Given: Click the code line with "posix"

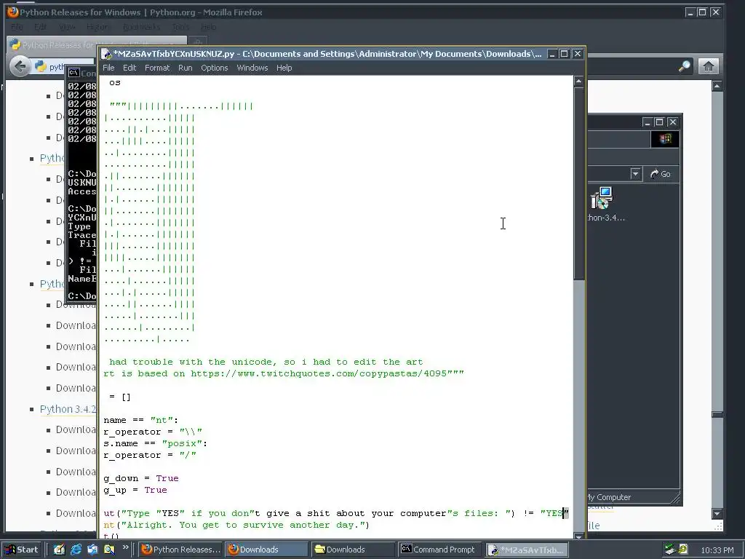Looking at the screenshot, I should click(156, 443).
